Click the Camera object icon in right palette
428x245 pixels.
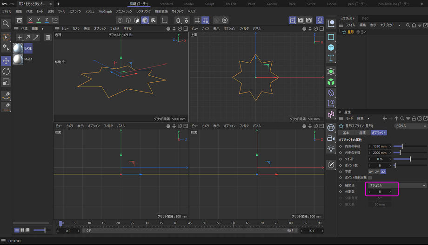tap(331, 139)
